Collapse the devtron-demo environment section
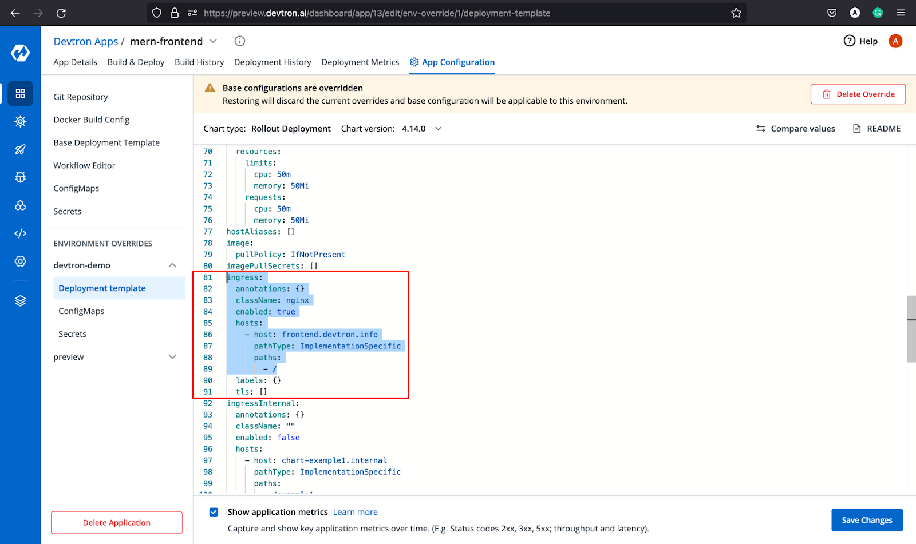The height and width of the screenshot is (544, 916). click(172, 265)
